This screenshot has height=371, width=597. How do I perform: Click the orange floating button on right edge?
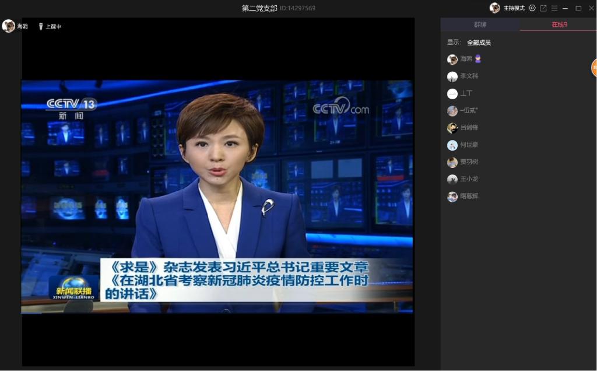pyautogui.click(x=594, y=68)
